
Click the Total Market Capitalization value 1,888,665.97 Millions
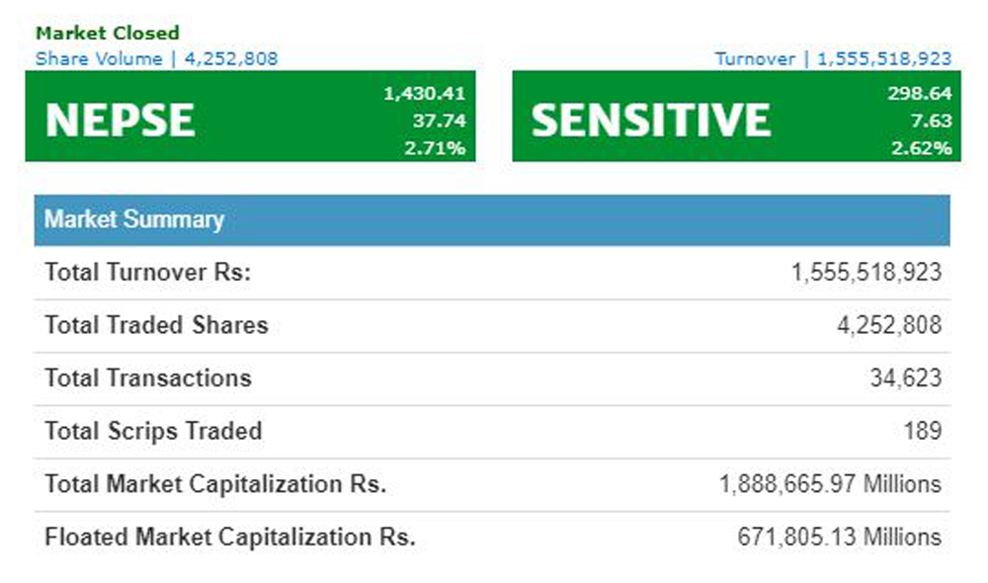click(829, 485)
